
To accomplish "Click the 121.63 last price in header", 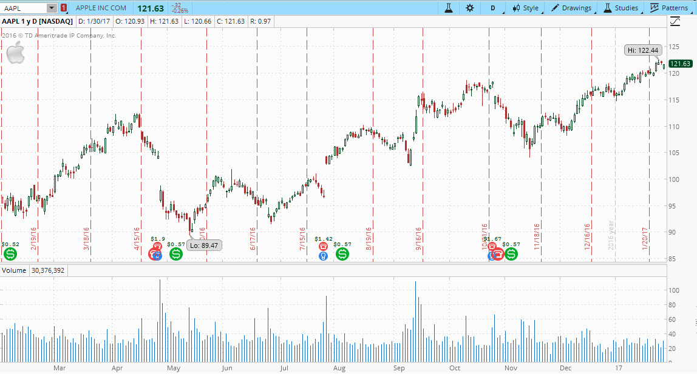I will point(150,8).
